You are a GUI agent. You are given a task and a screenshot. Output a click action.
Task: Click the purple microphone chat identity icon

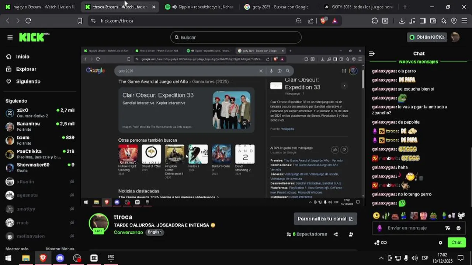click(379, 228)
